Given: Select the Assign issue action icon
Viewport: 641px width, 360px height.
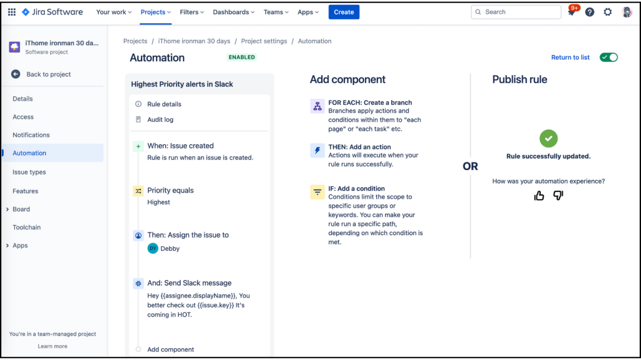Looking at the screenshot, I should 138,236.
